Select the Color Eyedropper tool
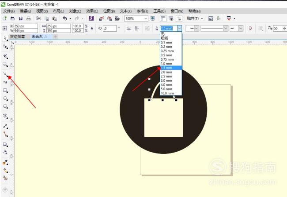This screenshot has height=197, width=287. click(5, 162)
